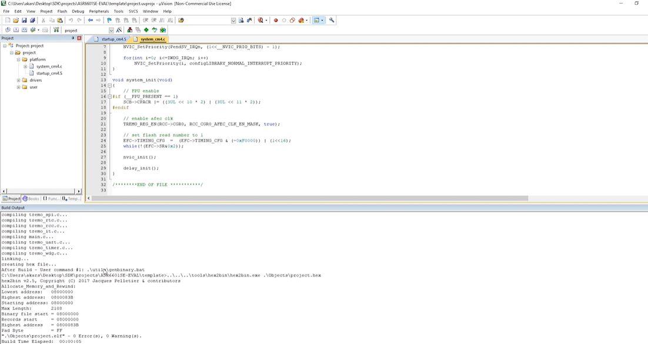Screen dimensions: 648x344
Task: Click the Cut scissors icon
Action: pyautogui.click(x=44, y=20)
